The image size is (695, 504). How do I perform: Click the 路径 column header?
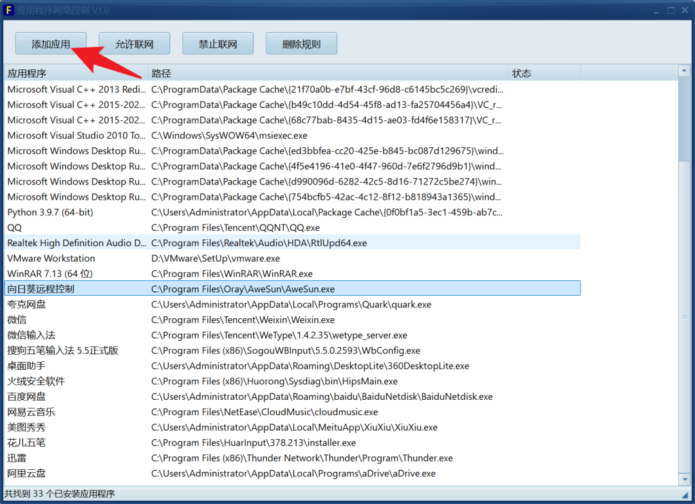[x=328, y=73]
